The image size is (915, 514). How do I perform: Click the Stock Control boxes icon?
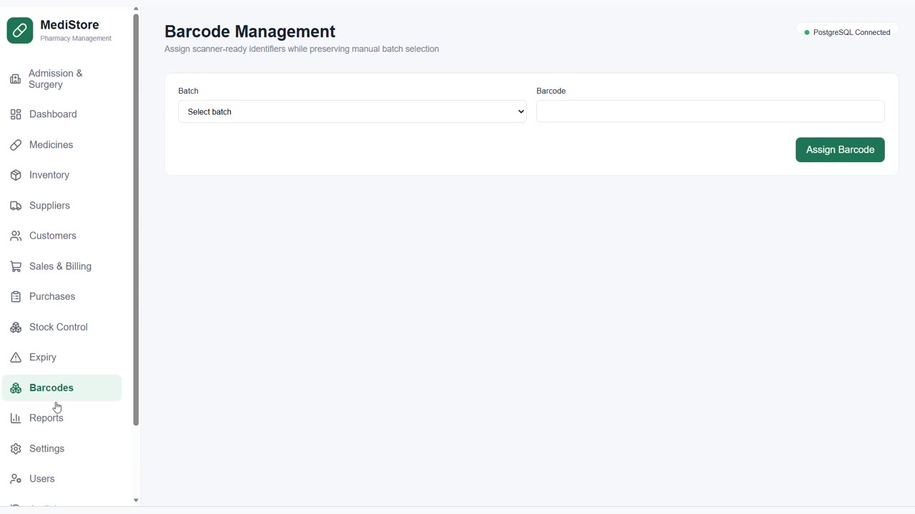pos(16,327)
